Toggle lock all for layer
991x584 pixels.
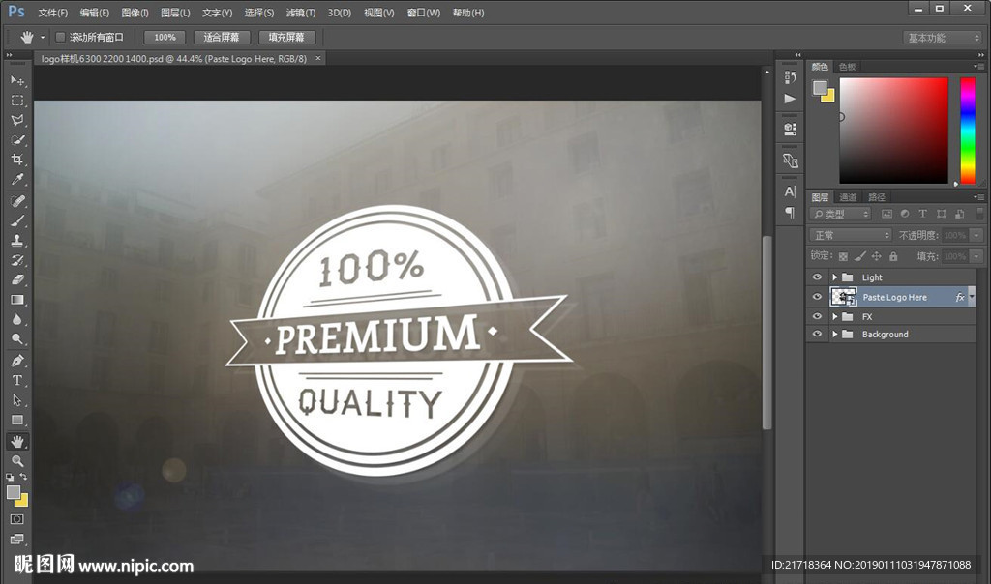point(893,256)
